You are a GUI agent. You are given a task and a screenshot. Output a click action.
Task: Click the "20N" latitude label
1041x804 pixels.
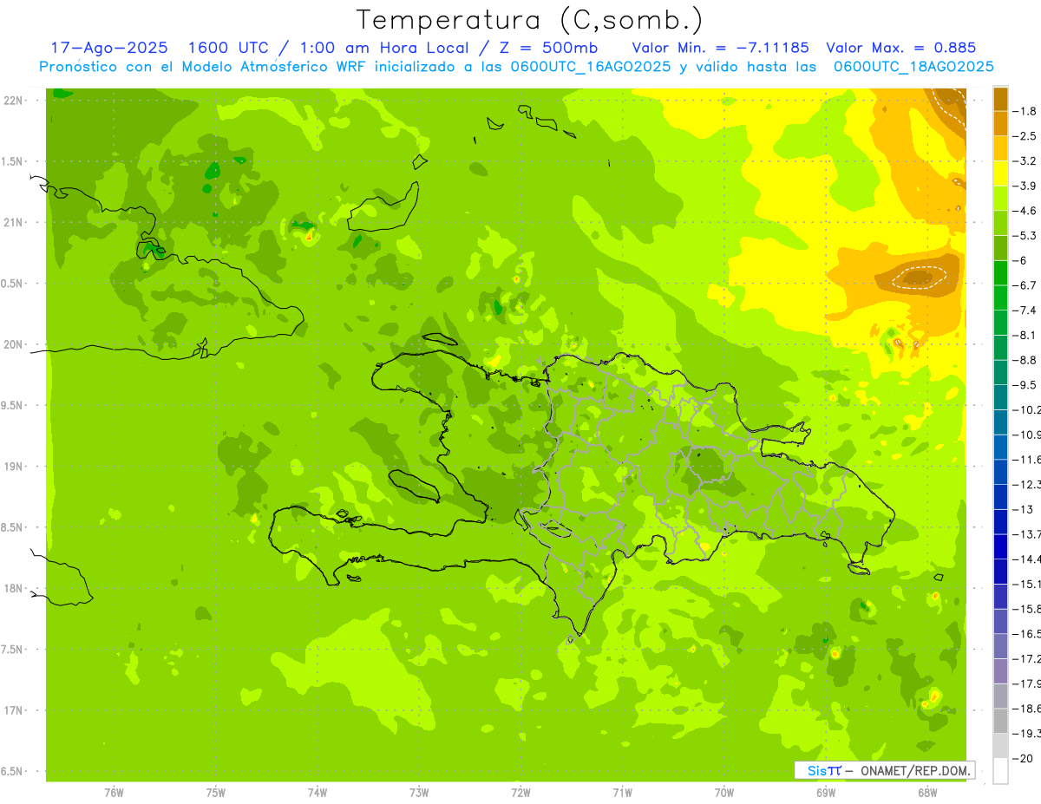(15, 344)
